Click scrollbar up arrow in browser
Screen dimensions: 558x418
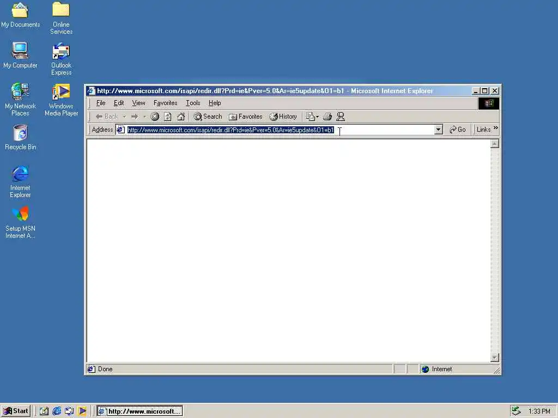point(495,144)
